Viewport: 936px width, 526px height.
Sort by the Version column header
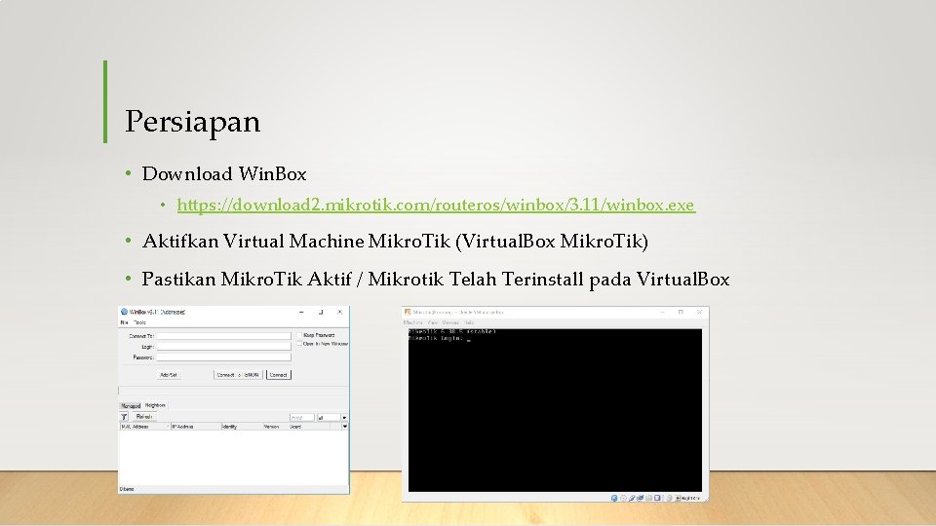[x=275, y=427]
